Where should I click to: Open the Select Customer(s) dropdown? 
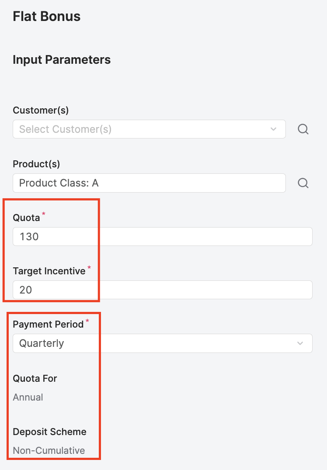(140, 129)
